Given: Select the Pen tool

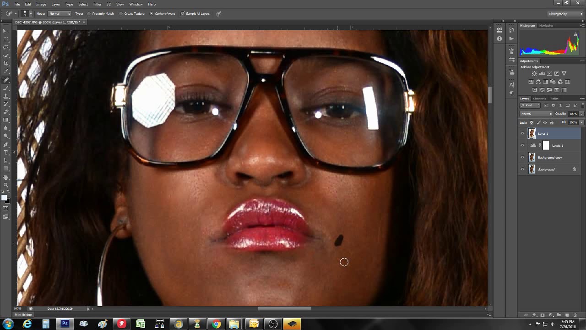Looking at the screenshot, I should tap(6, 144).
